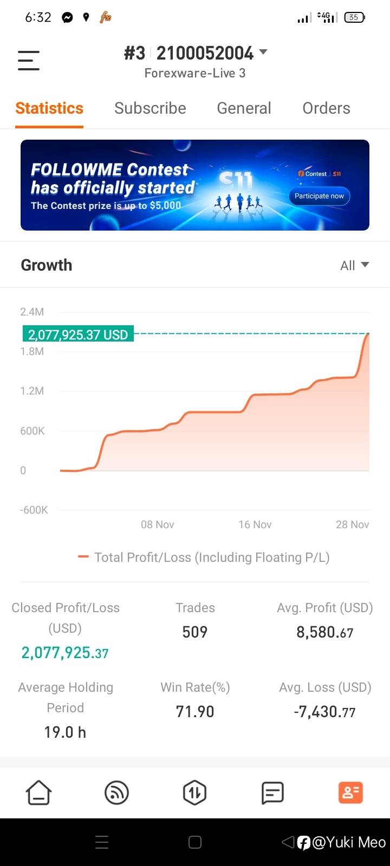Tap the 2,077,925.37 USD value label
Image resolution: width=390 pixels, height=866 pixels.
(x=78, y=334)
